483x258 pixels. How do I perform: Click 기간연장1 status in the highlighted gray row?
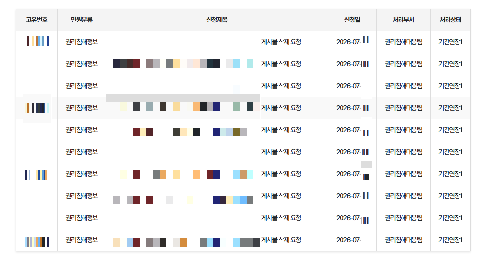[x=450, y=108]
